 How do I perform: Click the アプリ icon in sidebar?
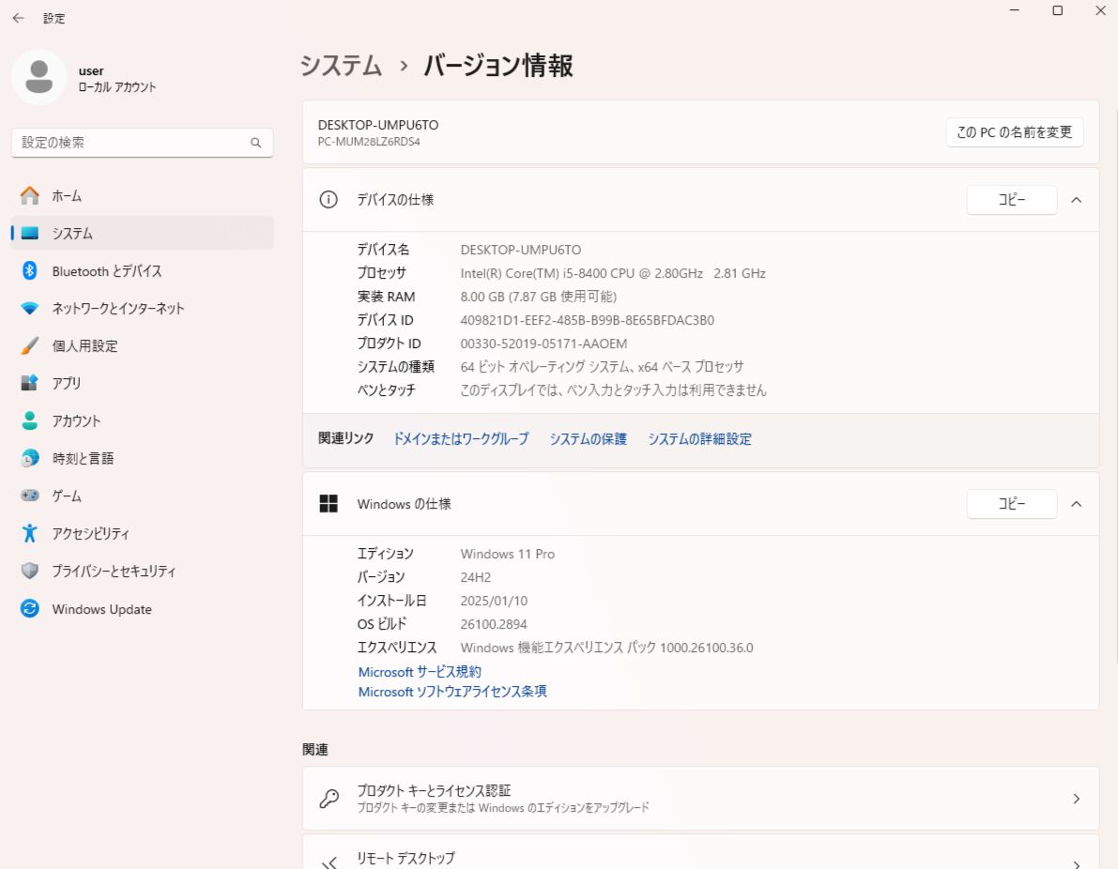30,383
